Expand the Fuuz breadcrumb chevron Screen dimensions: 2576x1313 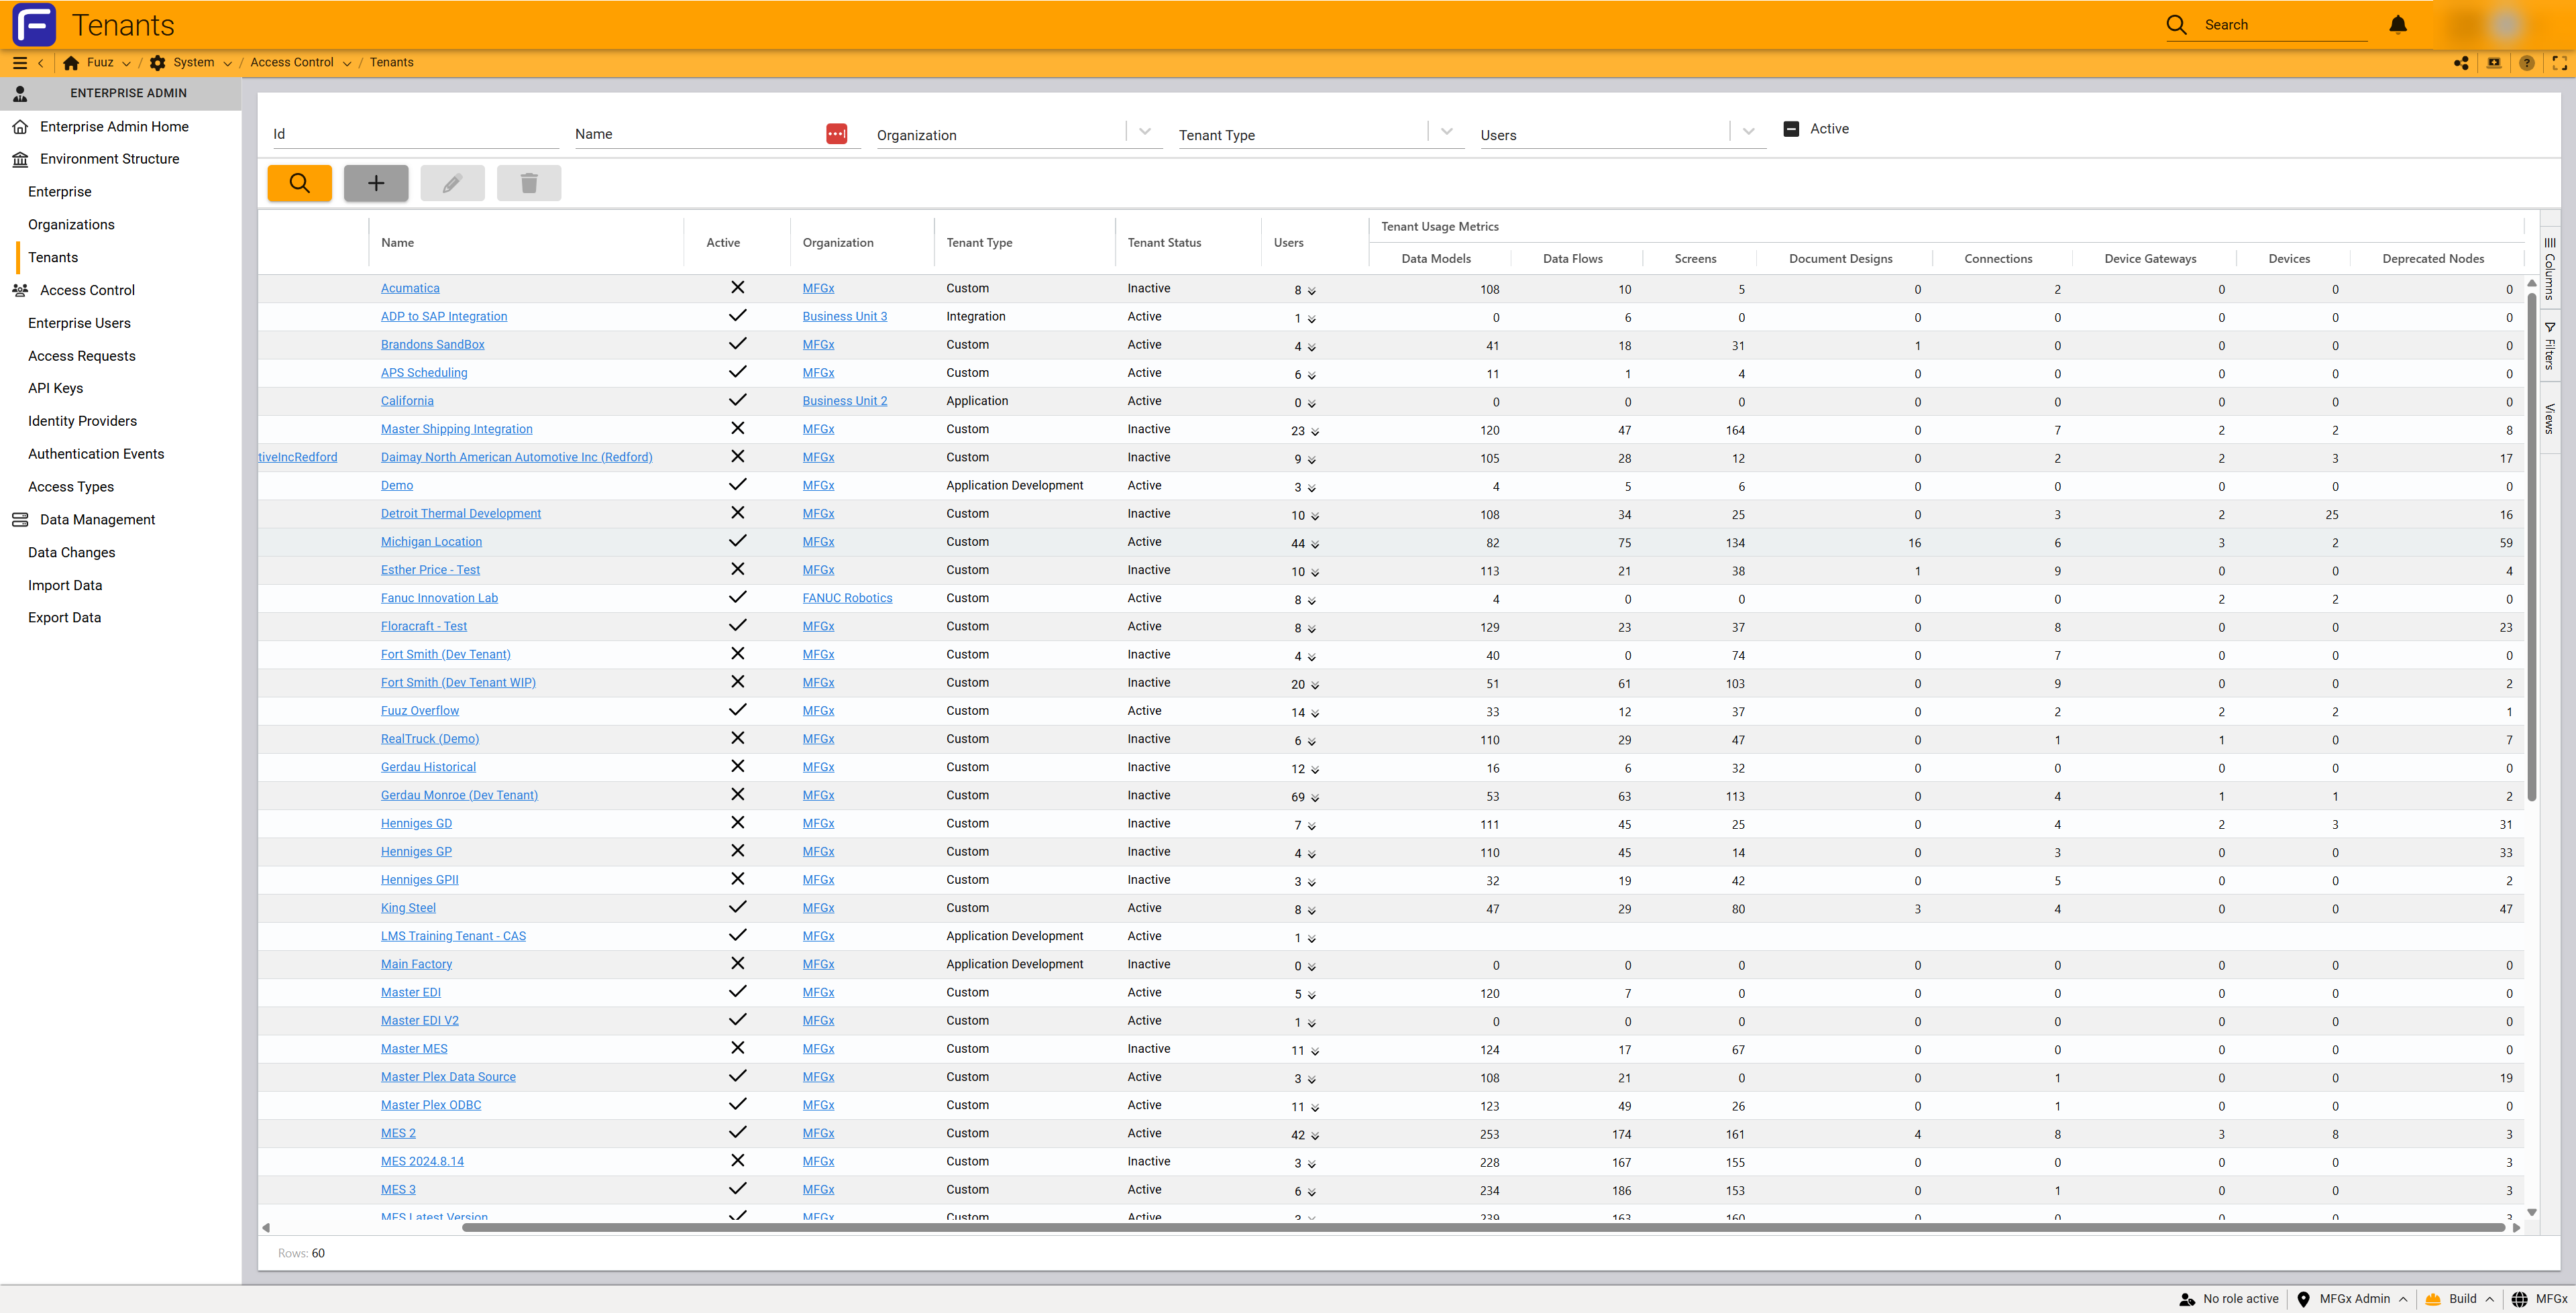[x=126, y=63]
